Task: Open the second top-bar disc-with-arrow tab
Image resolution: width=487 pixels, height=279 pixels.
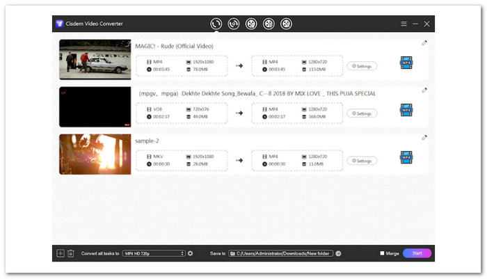Action: point(234,24)
